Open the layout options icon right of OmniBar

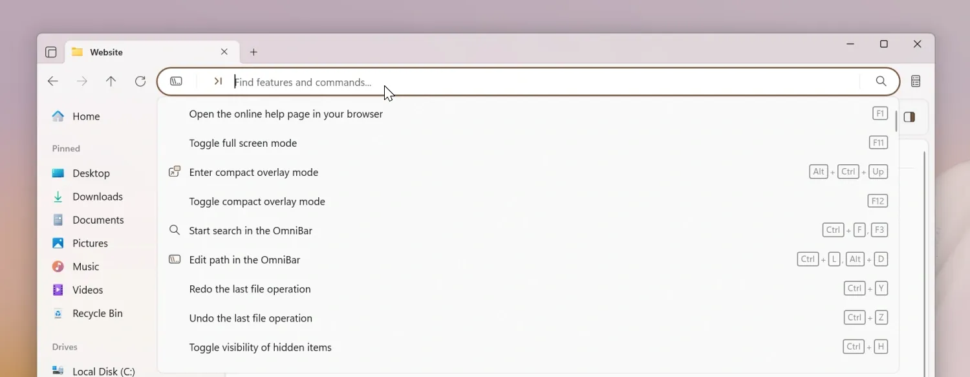pos(916,81)
